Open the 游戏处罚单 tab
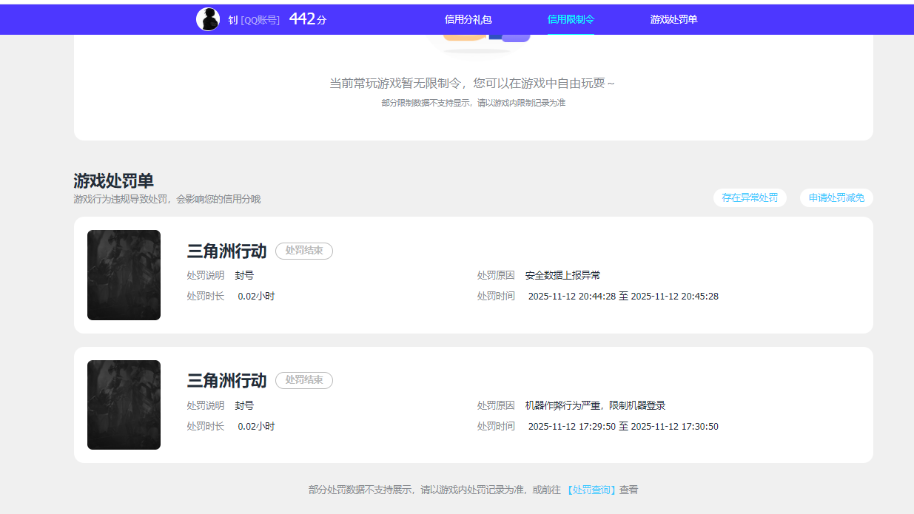The image size is (914, 514). (672, 19)
